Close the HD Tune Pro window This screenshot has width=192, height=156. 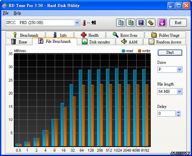click(186, 5)
